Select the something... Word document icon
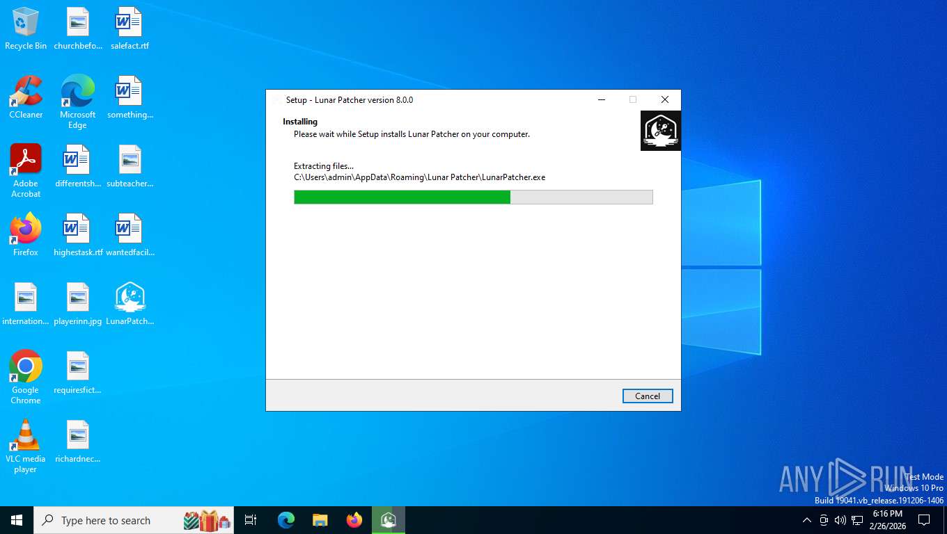This screenshot has height=534, width=947. [130, 97]
